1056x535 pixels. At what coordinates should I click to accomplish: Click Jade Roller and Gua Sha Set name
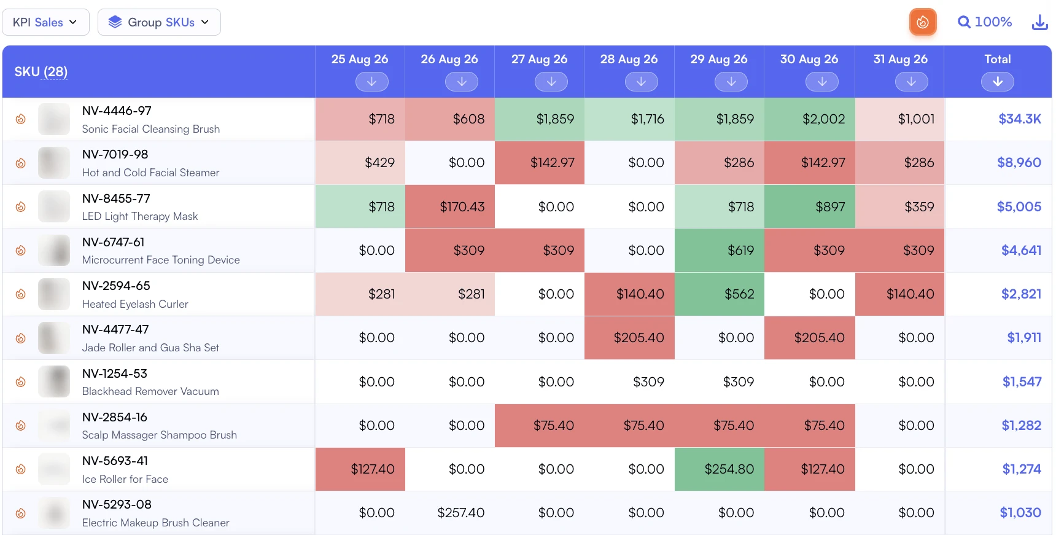pyautogui.click(x=150, y=348)
